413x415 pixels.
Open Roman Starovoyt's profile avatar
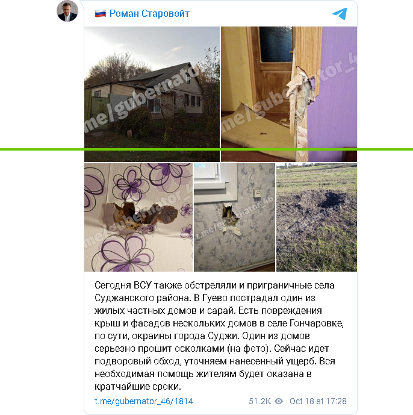(67, 11)
